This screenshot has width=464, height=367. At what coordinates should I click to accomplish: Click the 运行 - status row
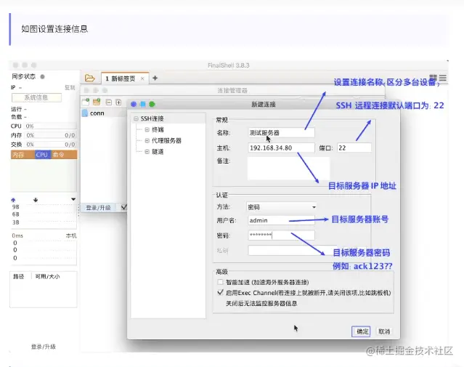point(19,109)
